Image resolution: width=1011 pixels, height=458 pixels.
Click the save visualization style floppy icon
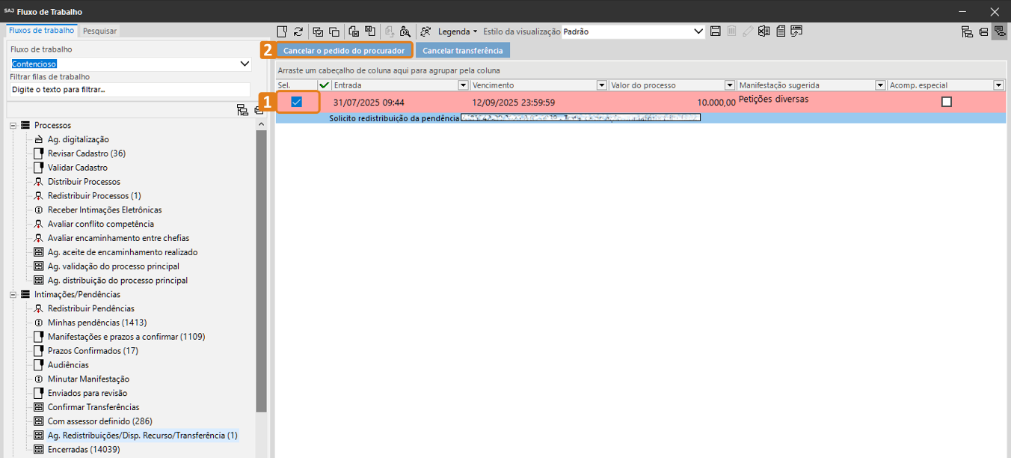pos(716,31)
